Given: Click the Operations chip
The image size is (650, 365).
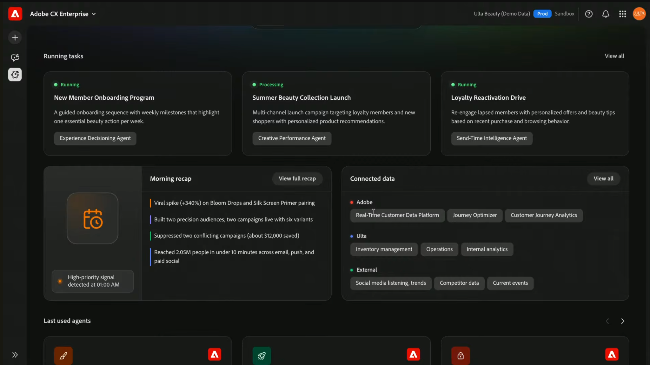Looking at the screenshot, I should click(x=439, y=249).
